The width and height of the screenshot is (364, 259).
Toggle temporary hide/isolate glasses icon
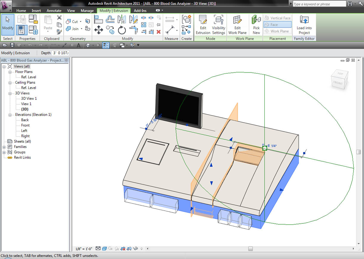tap(135, 249)
